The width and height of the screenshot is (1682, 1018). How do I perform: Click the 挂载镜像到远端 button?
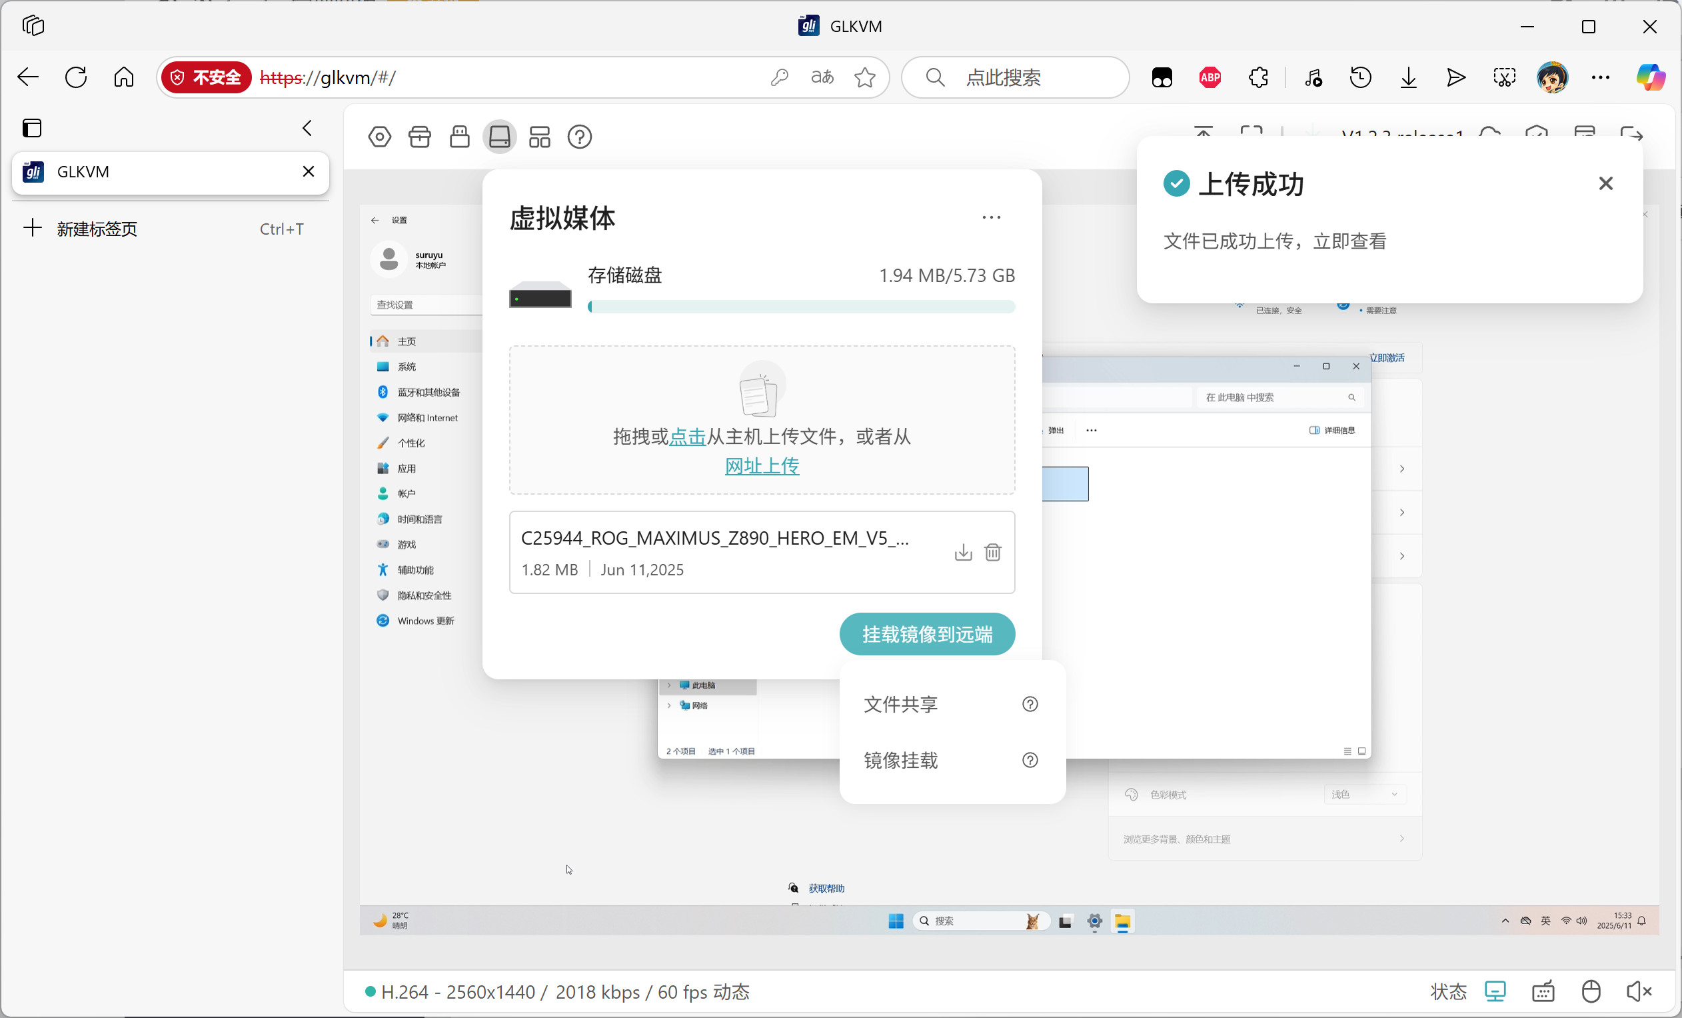point(926,633)
